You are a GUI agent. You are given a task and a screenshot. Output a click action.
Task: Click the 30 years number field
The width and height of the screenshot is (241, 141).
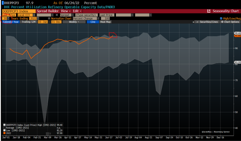point(5,18)
